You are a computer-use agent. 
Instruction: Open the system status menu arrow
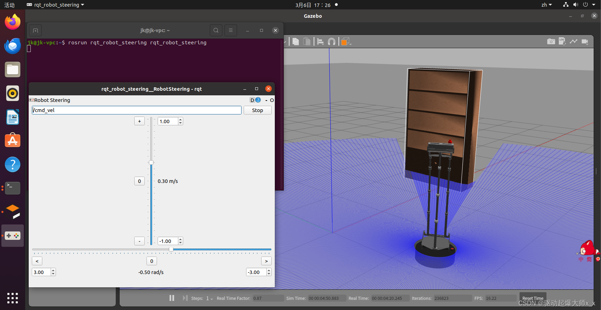(594, 5)
